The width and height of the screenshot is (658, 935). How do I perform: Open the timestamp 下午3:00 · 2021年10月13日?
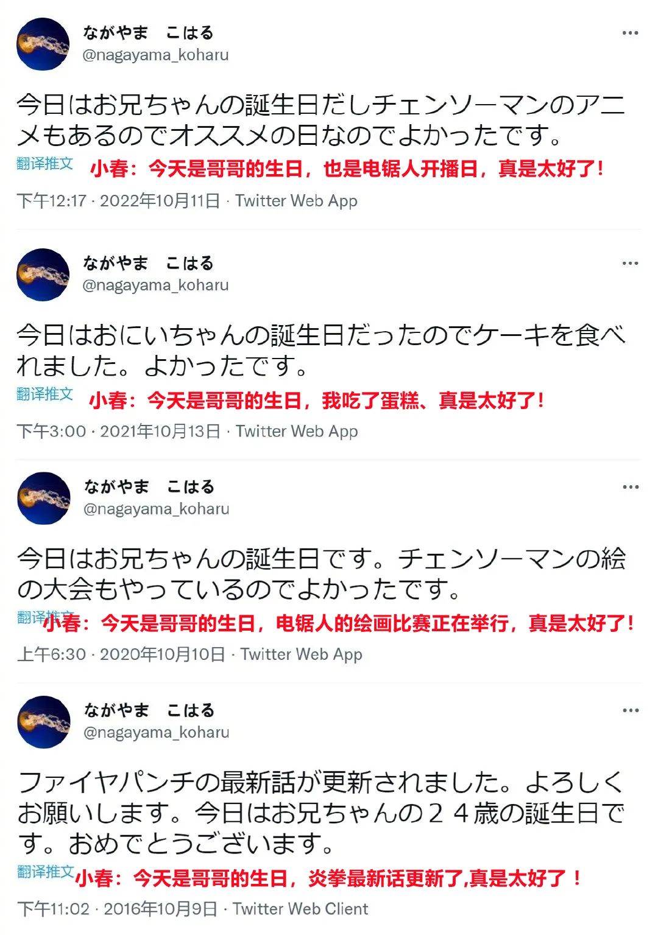(x=118, y=431)
